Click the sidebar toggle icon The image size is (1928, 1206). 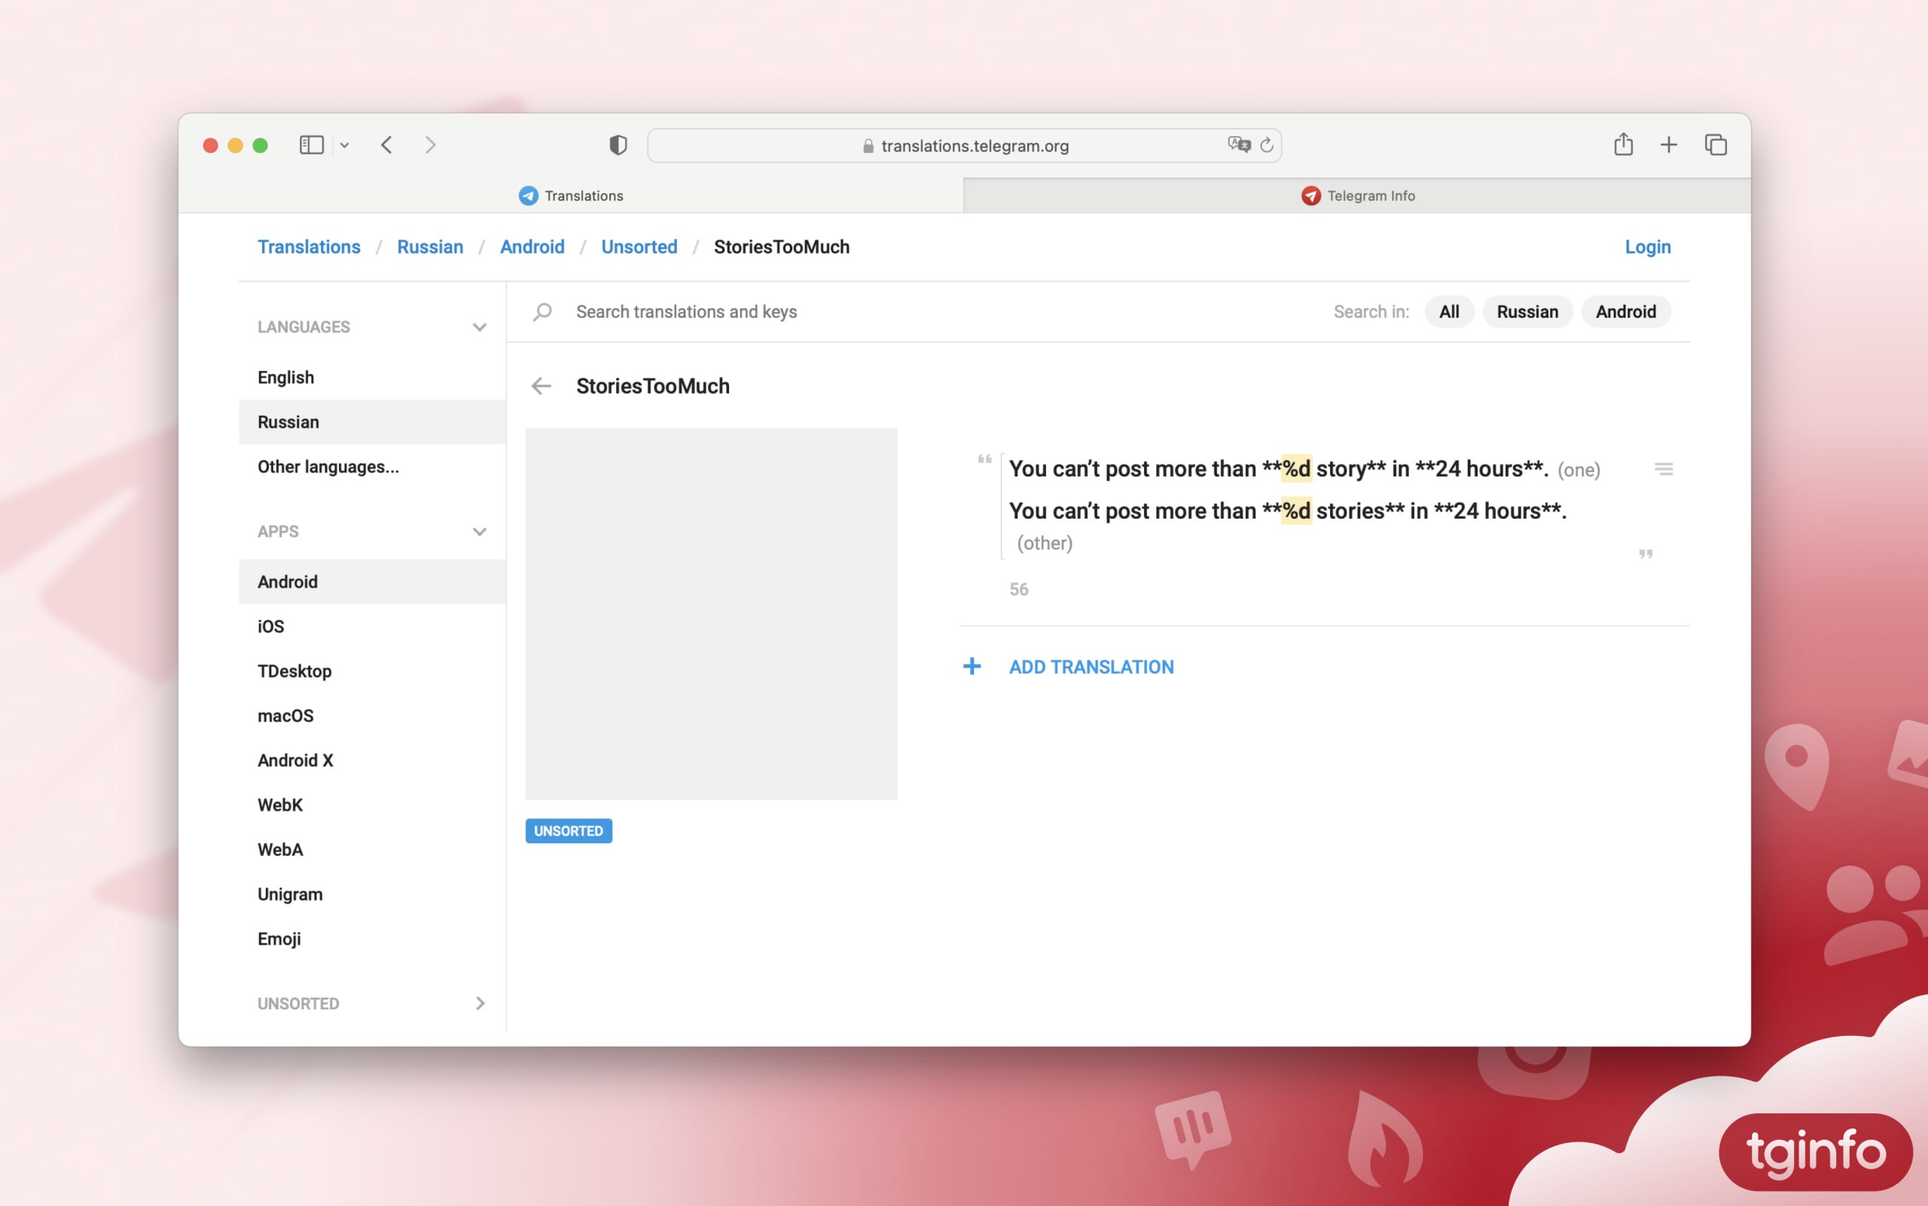(x=310, y=145)
